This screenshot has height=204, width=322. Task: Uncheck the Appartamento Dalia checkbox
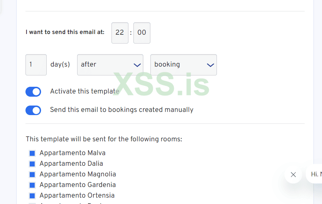click(x=32, y=164)
